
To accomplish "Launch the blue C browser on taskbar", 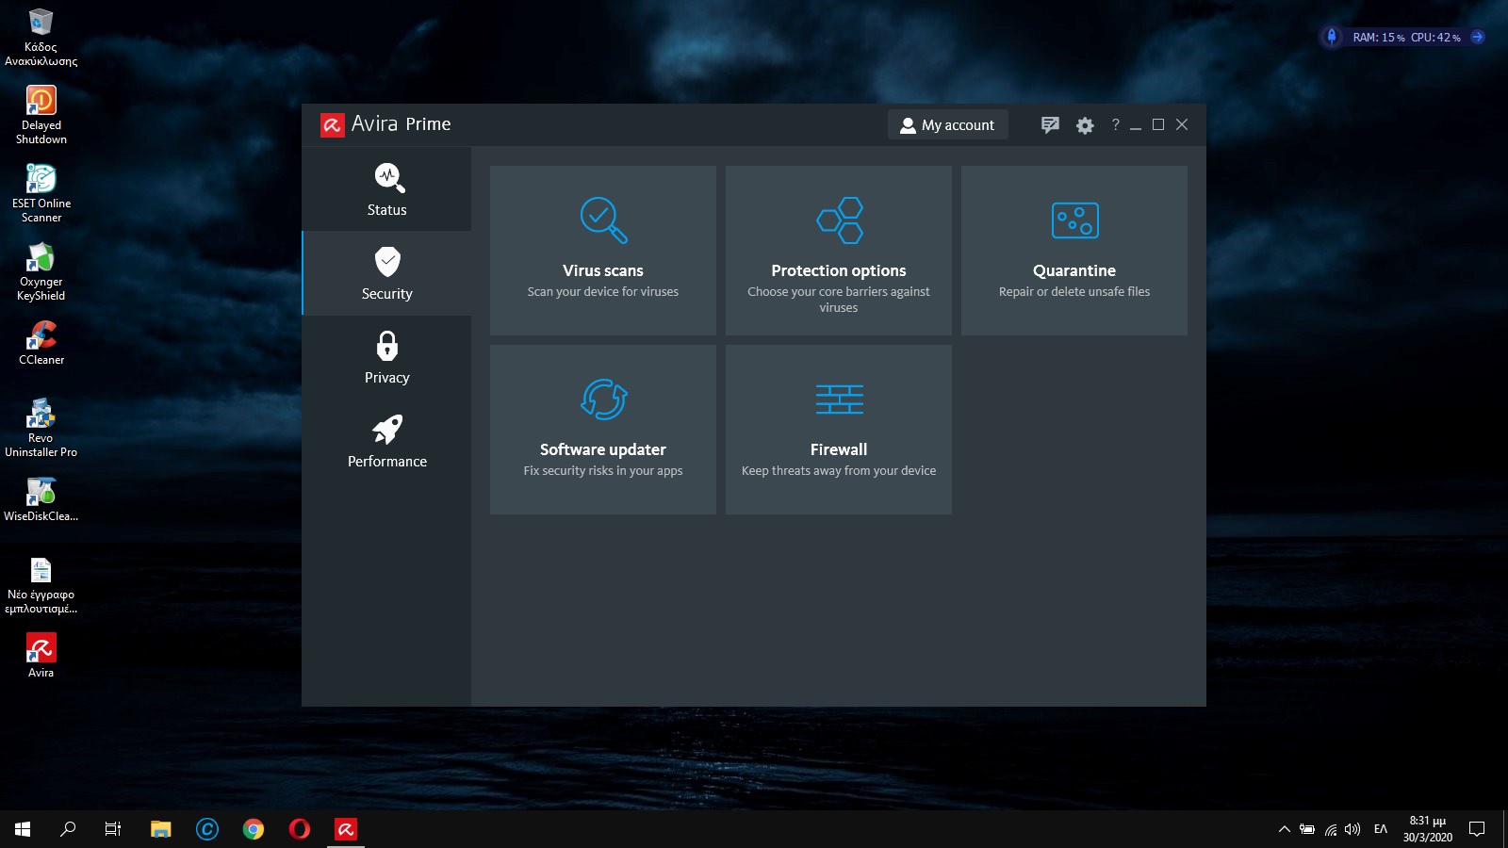I will [x=206, y=829].
